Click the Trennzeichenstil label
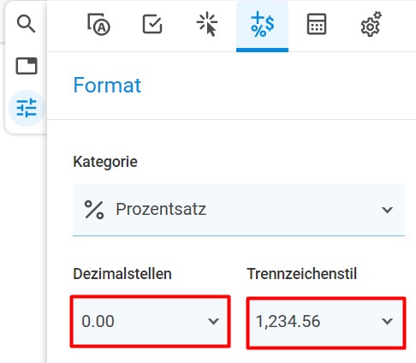 (x=302, y=274)
